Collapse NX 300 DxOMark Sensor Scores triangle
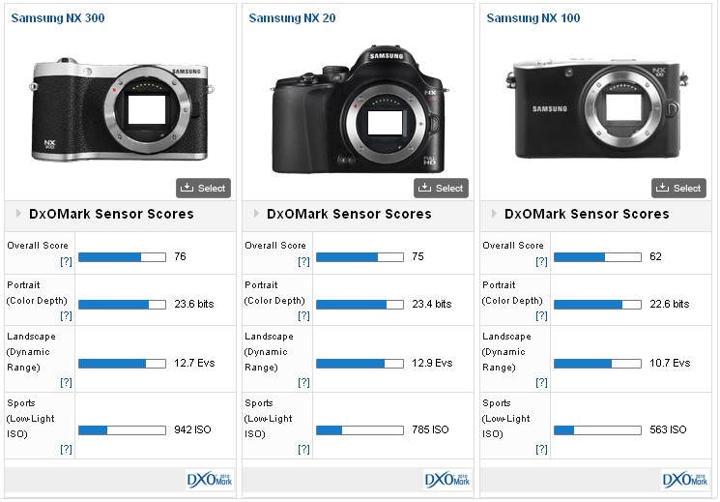This screenshot has height=502, width=720. [18, 214]
